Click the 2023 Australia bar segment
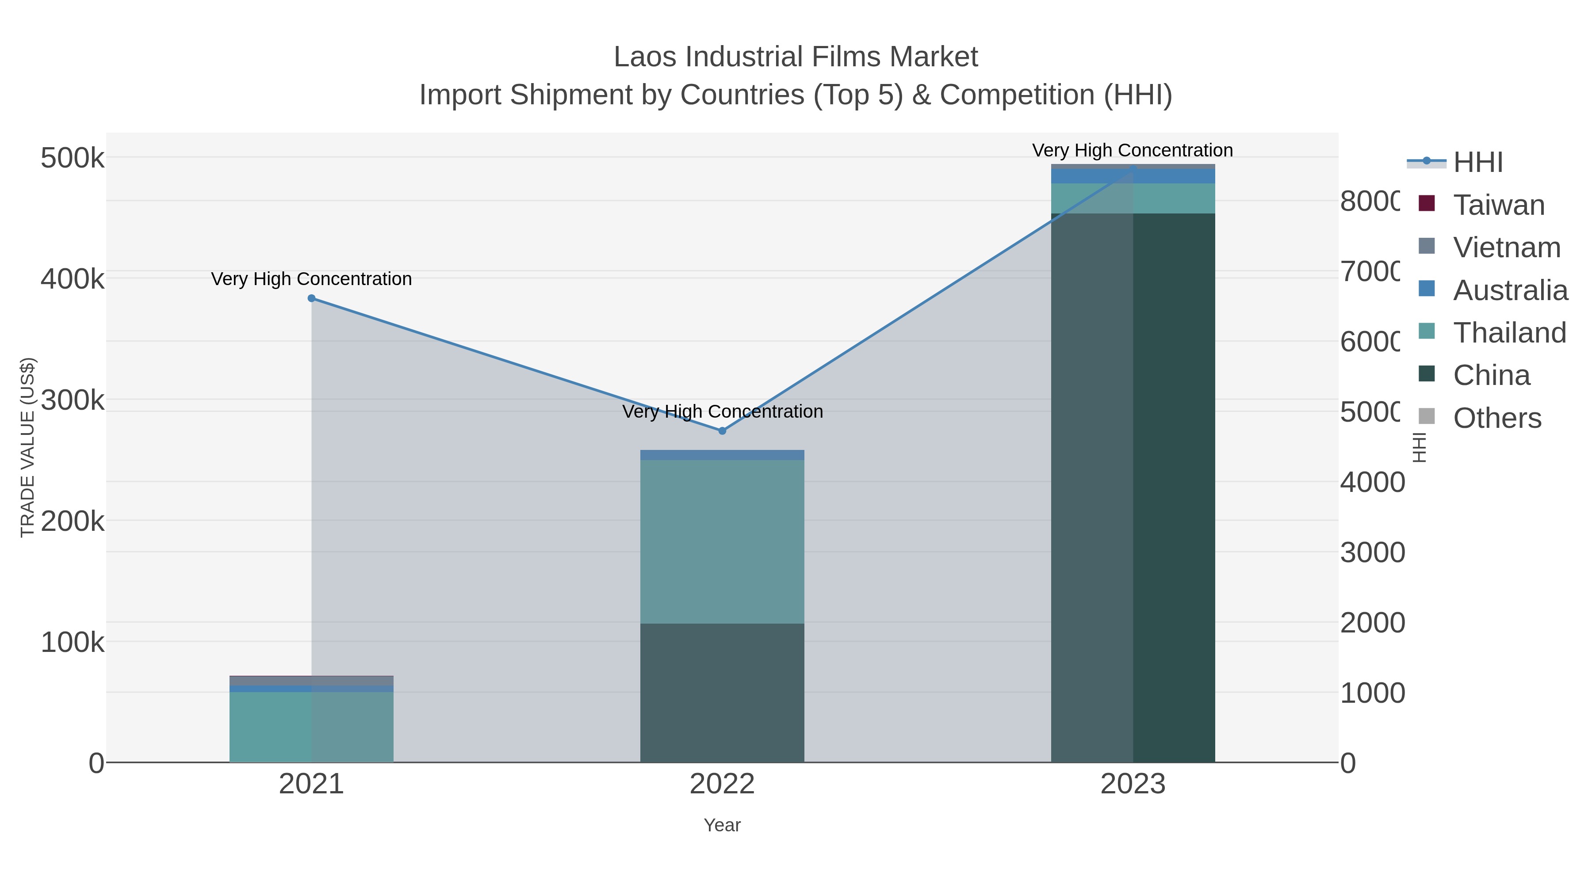Image resolution: width=1592 pixels, height=895 pixels. (x=1133, y=177)
